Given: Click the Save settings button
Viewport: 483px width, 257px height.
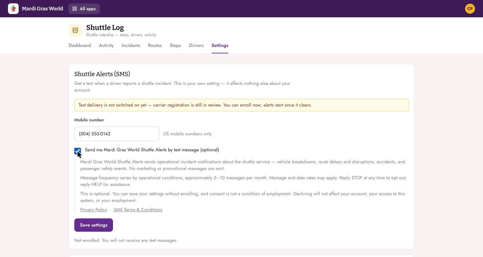Looking at the screenshot, I should (x=94, y=225).
